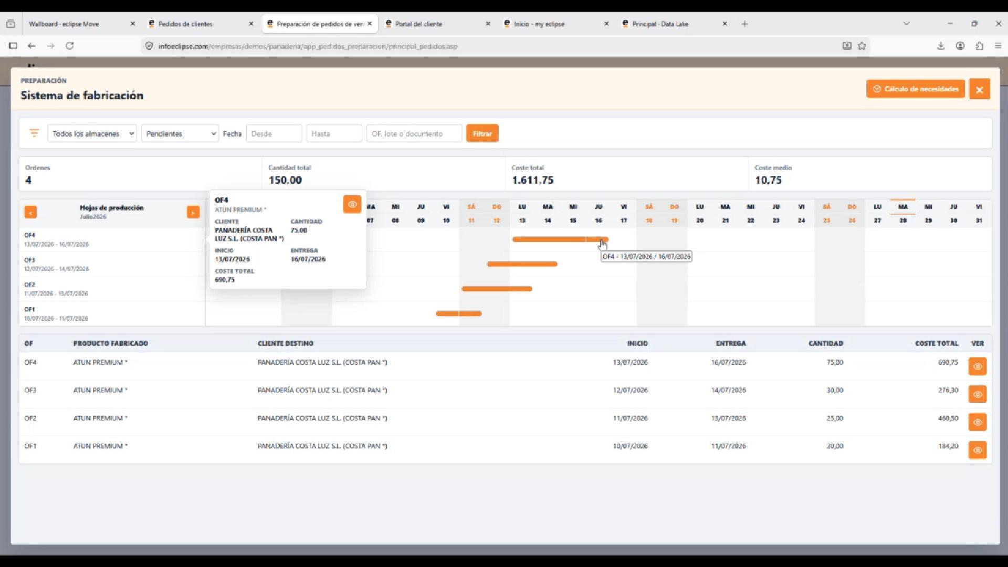Viewport: 1008px width, 567px height.
Task: Click the MA 28 day header
Action: click(x=902, y=214)
